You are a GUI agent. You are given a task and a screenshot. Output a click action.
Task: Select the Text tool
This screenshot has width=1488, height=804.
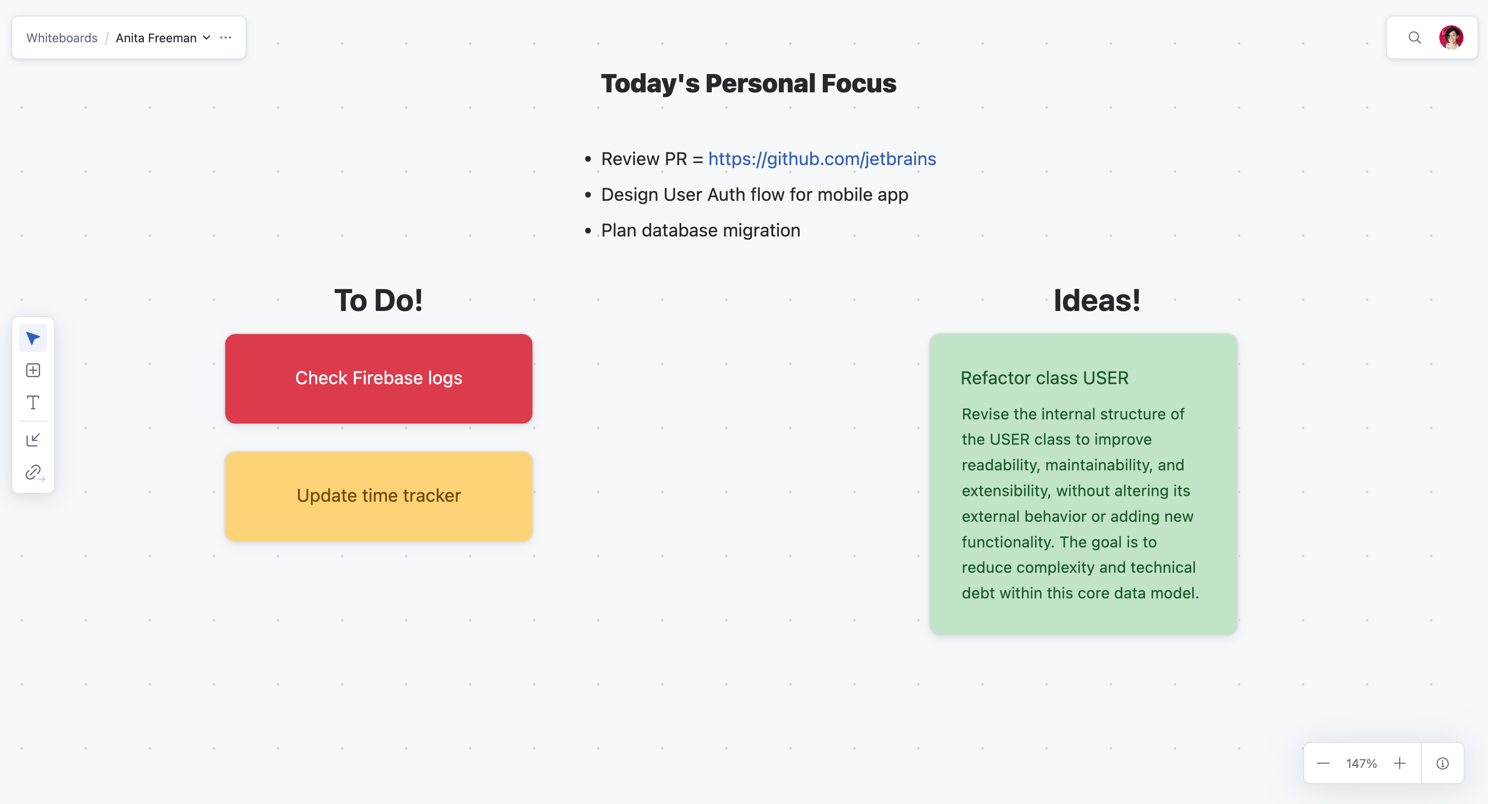pyautogui.click(x=33, y=402)
